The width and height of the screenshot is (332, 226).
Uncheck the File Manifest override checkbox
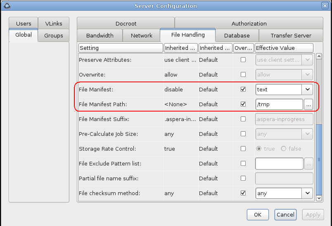(x=243, y=89)
